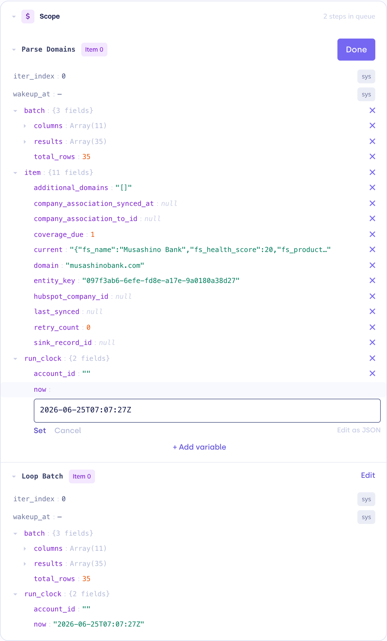Screen dimensions: 387x641
Task: Click the Item 0 badge in Loop Batch
Action: tap(82, 476)
